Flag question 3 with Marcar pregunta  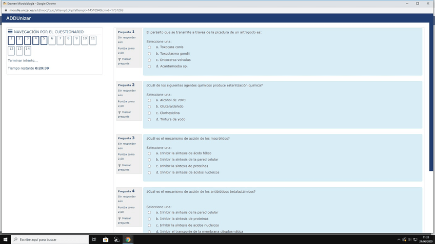pos(124,167)
